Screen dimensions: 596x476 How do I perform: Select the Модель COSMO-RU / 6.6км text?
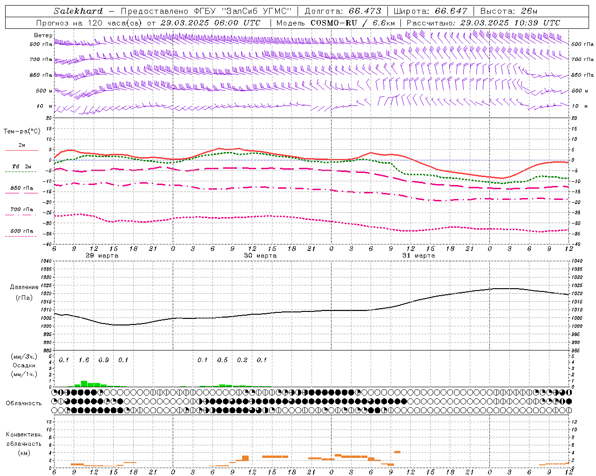click(336, 23)
